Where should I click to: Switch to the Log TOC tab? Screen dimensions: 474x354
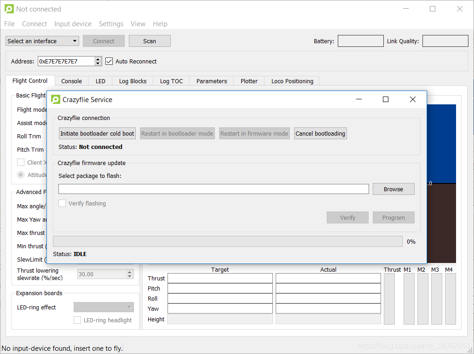[171, 81]
